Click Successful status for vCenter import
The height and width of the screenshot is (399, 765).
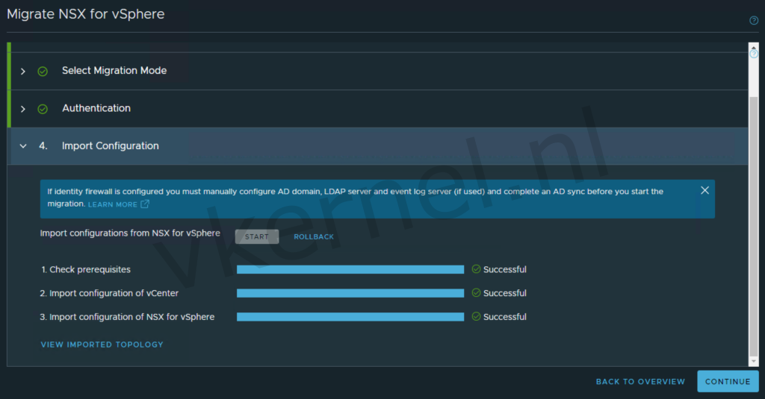504,293
